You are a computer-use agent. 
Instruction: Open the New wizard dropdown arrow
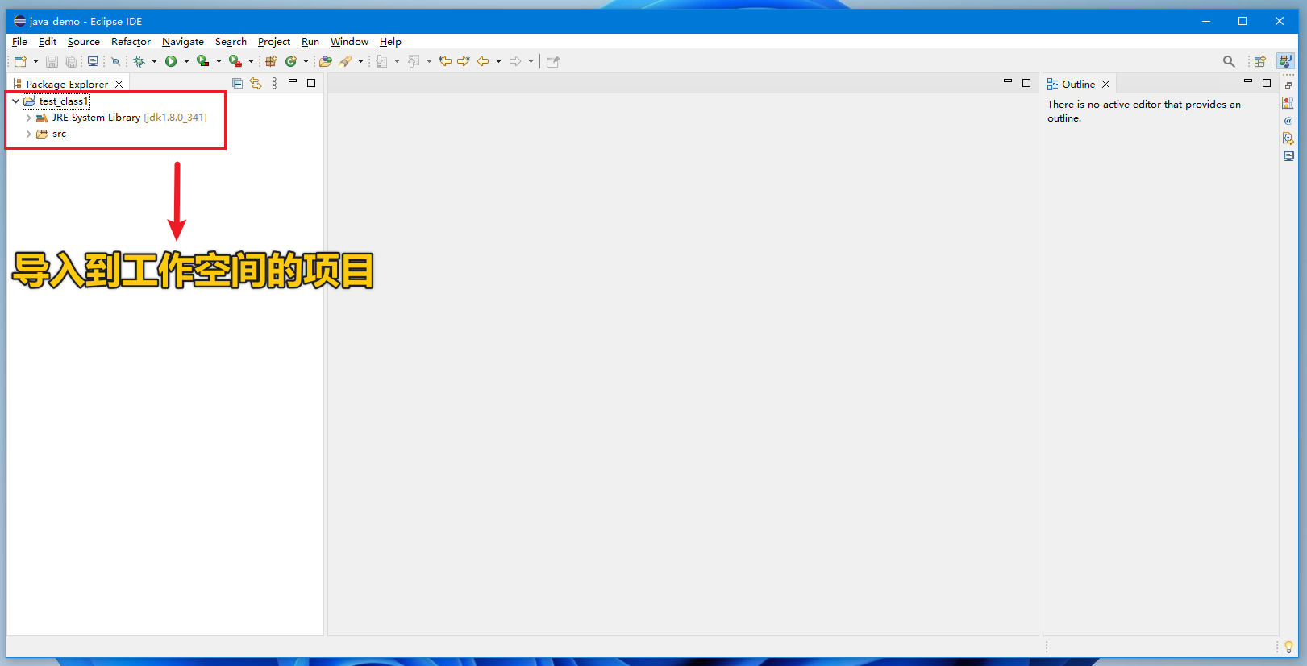pos(35,61)
